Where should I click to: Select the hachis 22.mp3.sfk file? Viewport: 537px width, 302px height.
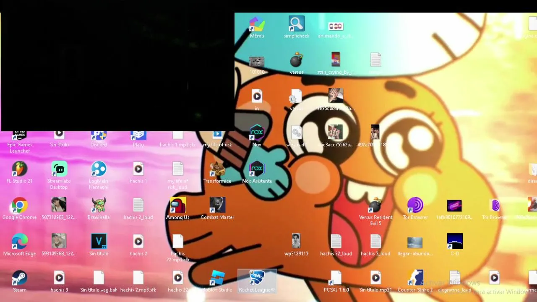tap(178, 247)
